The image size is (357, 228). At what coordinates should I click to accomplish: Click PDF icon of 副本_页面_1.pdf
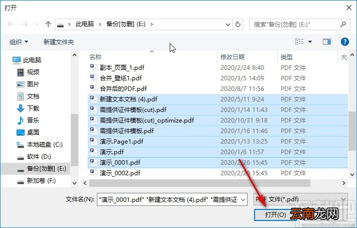pyautogui.click(x=93, y=67)
